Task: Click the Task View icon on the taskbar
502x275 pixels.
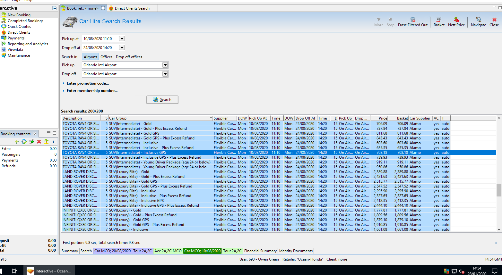Action: (14, 271)
